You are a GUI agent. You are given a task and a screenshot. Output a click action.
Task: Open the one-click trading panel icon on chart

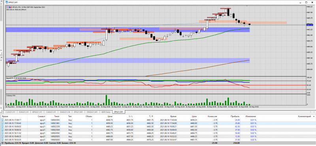[x=7, y=7]
